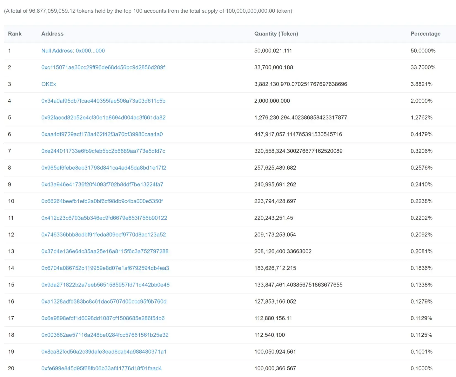This screenshot has width=456, height=377.
Task: Click the 0.2202% percentage value
Action: click(x=421, y=218)
